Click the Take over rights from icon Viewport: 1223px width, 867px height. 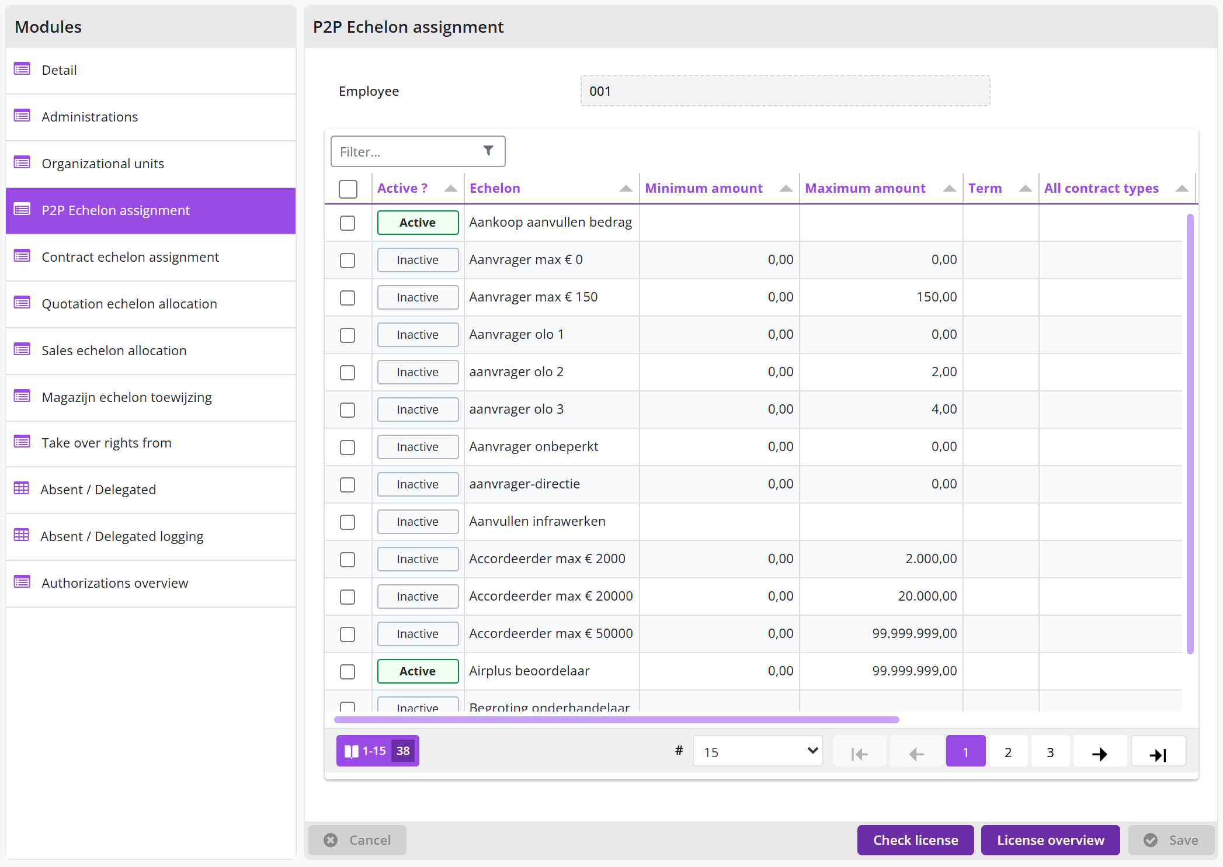[22, 442]
